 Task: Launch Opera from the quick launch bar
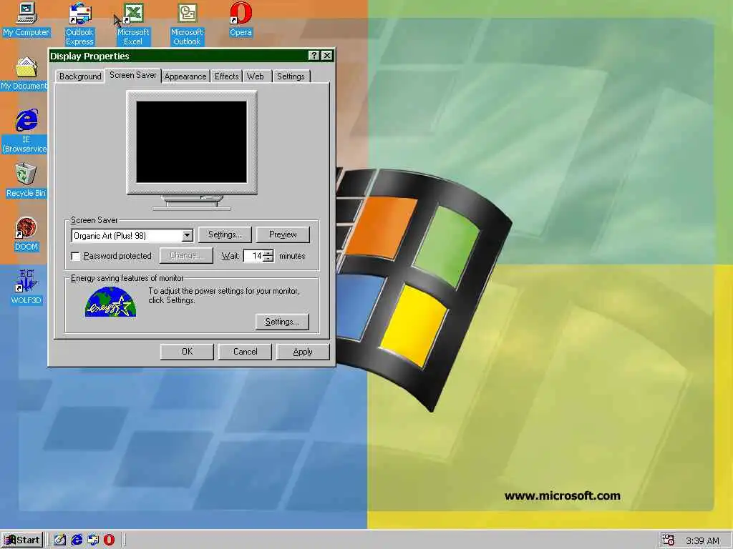[109, 540]
